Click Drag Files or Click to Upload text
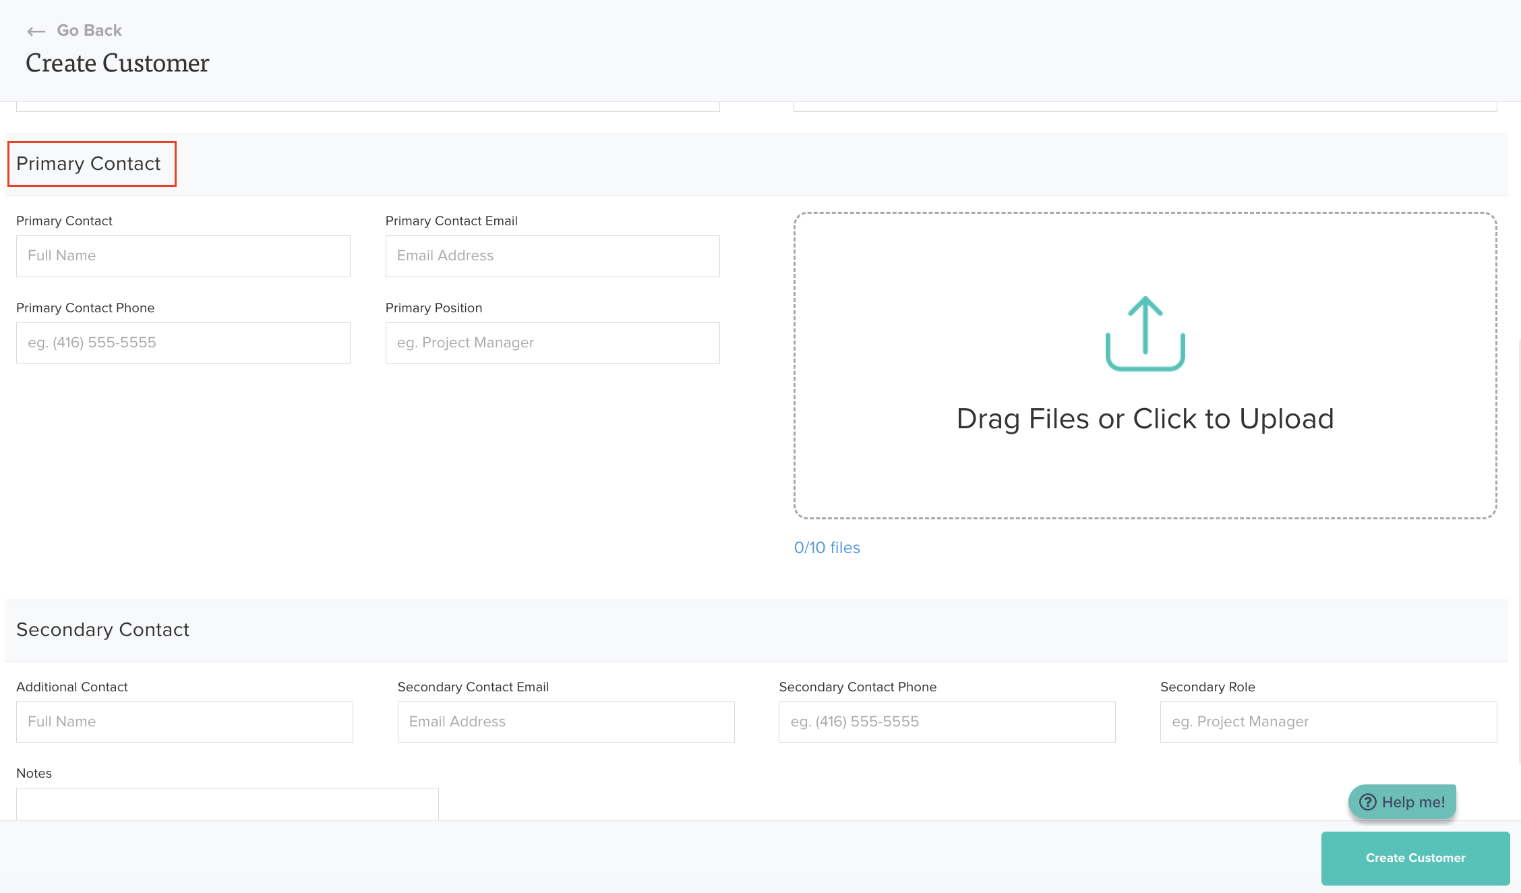Viewport: 1521px width, 893px height. 1145,419
